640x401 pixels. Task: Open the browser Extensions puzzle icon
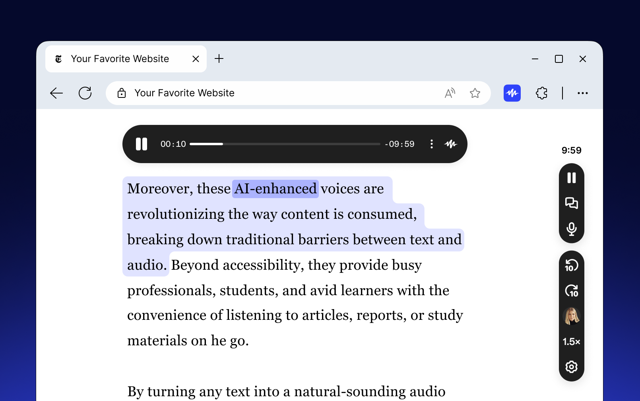point(541,93)
